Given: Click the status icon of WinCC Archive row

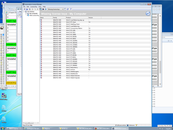Looking at the screenshot, I should pyautogui.click(x=41, y=70).
